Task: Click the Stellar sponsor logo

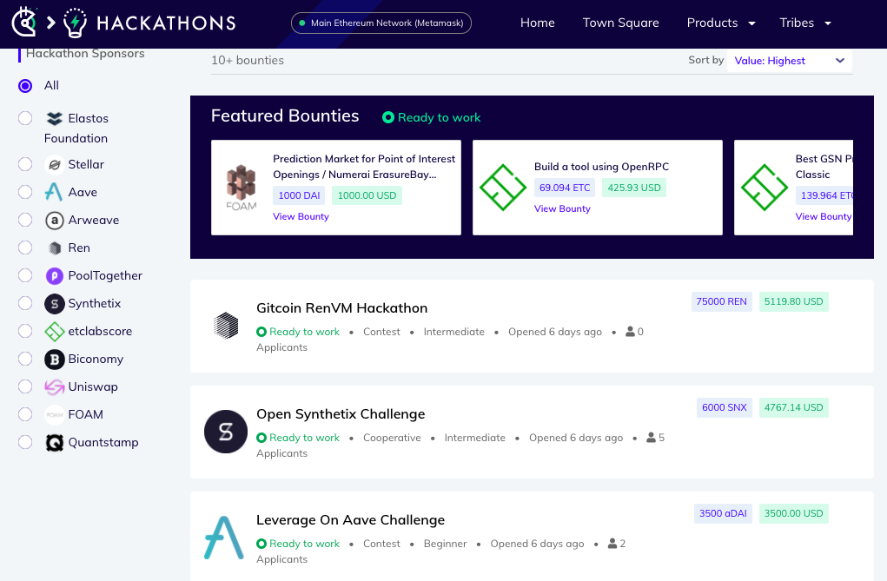Action: (55, 165)
